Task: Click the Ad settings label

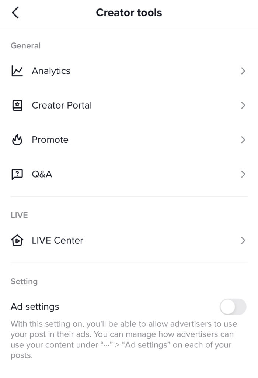Action: (35, 307)
